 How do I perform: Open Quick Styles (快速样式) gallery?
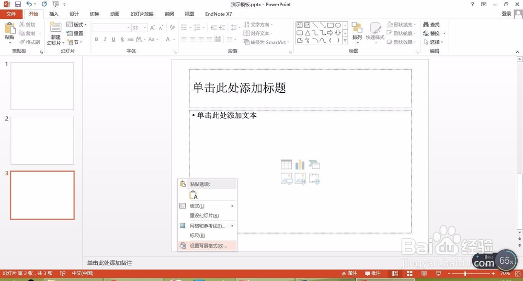[375, 33]
